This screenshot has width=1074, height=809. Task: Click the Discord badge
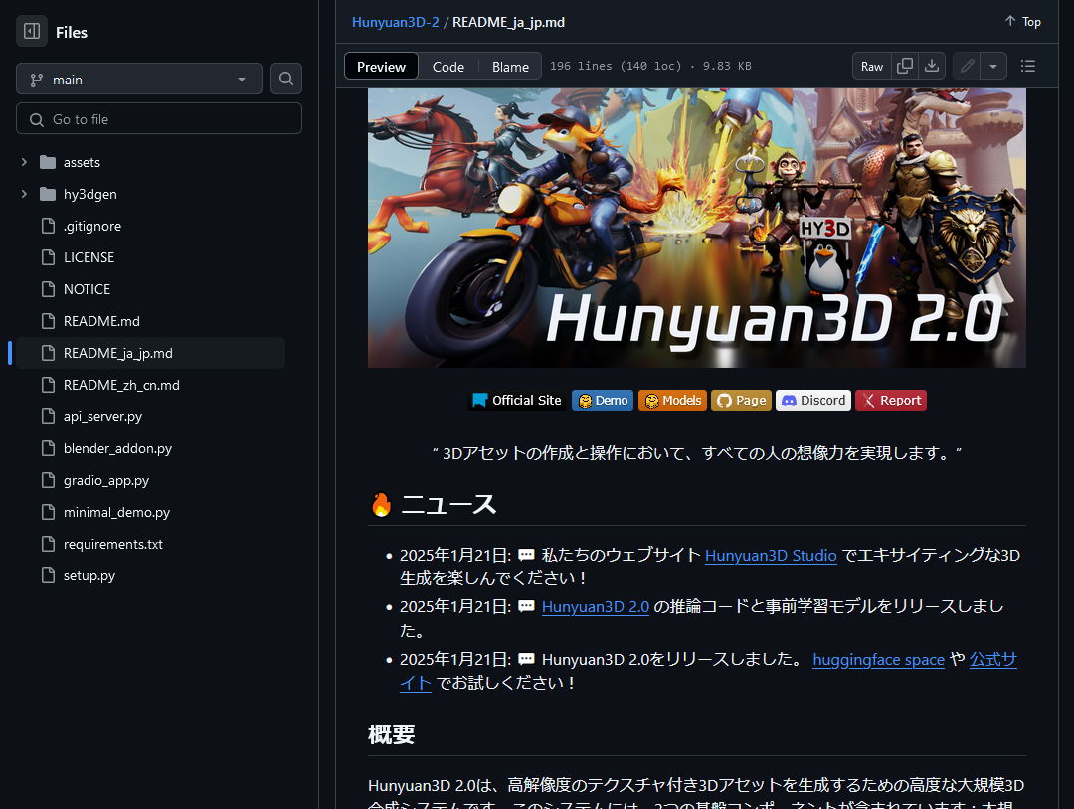click(x=812, y=400)
